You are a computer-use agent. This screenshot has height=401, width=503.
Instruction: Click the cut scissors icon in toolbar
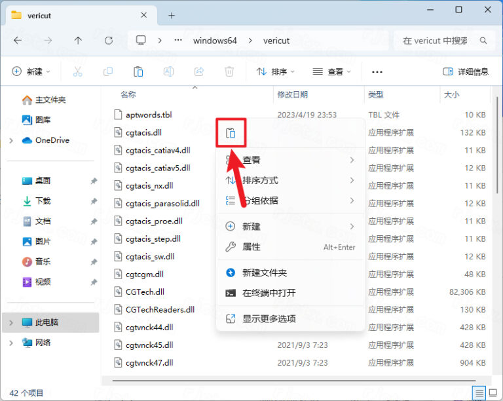click(x=77, y=71)
